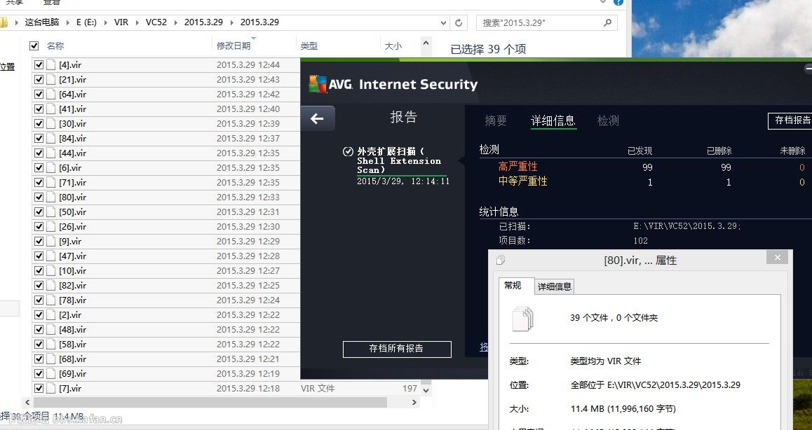
Task: Select the [82].vir file name
Action: click(72, 285)
